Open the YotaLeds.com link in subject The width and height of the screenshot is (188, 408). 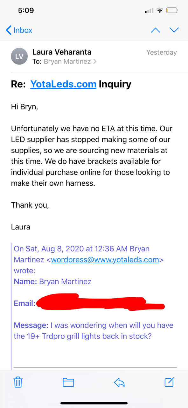[x=63, y=84]
